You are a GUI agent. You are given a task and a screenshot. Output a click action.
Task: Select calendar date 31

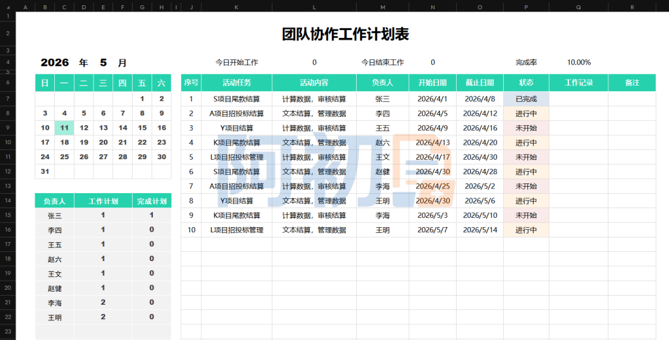pyautogui.click(x=45, y=171)
